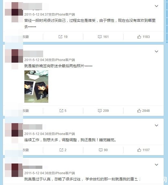Image resolution: width=168 pixels, height=185 pixels.
Task: Open chevron menu on last post
Action: (x=156, y=165)
